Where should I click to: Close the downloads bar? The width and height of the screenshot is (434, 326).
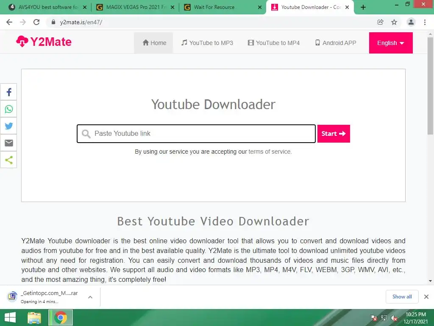426,297
